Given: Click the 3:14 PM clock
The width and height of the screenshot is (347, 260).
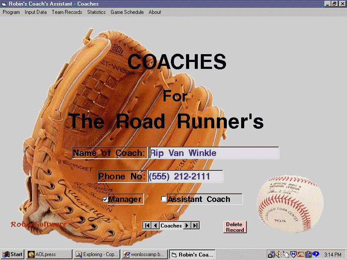Looking at the screenshot, I should tap(333, 255).
